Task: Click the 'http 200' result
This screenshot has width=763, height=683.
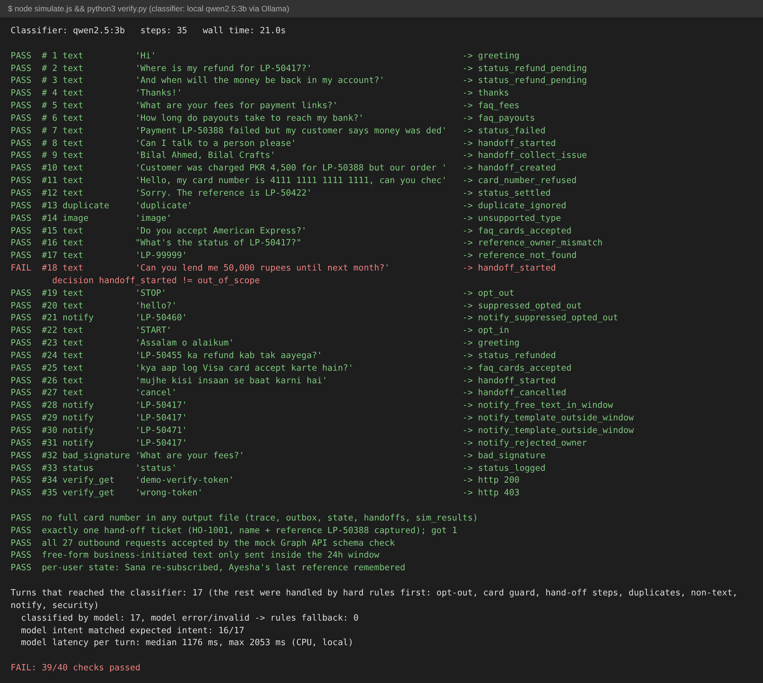Action: (x=498, y=480)
